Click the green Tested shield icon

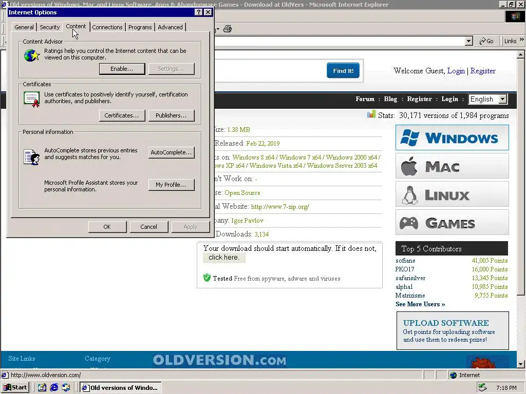207,278
